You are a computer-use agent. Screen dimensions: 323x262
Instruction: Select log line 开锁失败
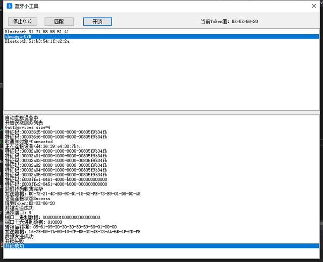tap(161, 241)
